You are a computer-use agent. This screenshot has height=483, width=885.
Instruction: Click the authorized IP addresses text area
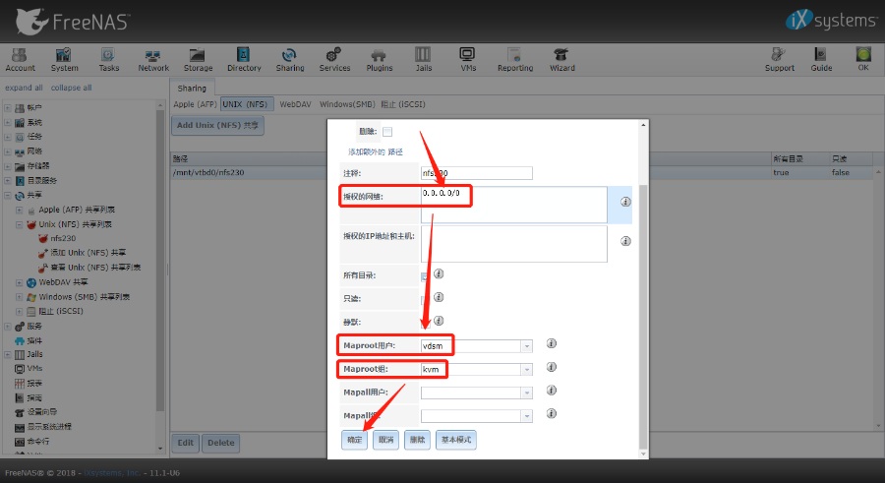513,244
